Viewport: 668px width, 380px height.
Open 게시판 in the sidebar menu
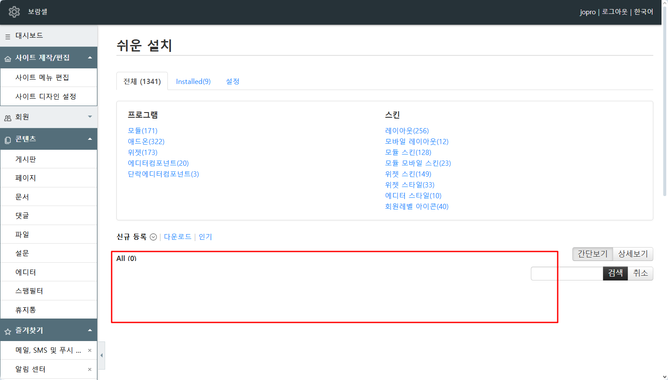tap(26, 159)
